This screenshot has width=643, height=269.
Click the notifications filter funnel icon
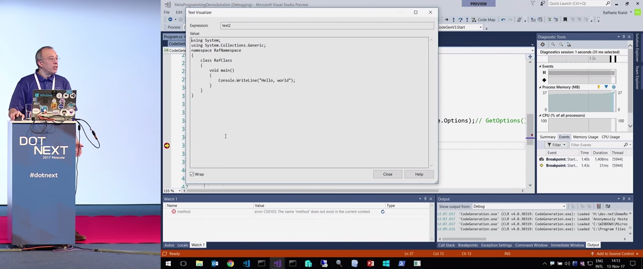[x=533, y=4]
